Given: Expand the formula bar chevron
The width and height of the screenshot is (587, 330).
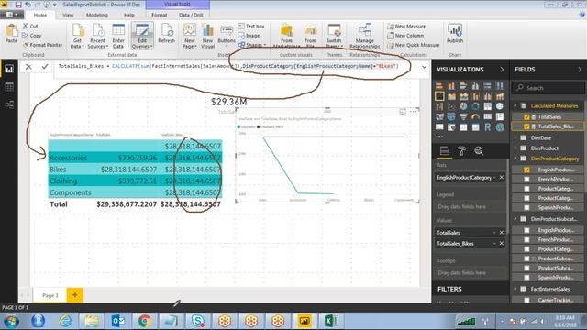Looking at the screenshot, I should tap(424, 67).
